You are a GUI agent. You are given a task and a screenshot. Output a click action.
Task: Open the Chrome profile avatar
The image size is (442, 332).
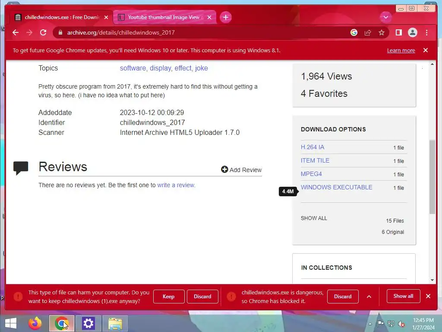coord(412,32)
